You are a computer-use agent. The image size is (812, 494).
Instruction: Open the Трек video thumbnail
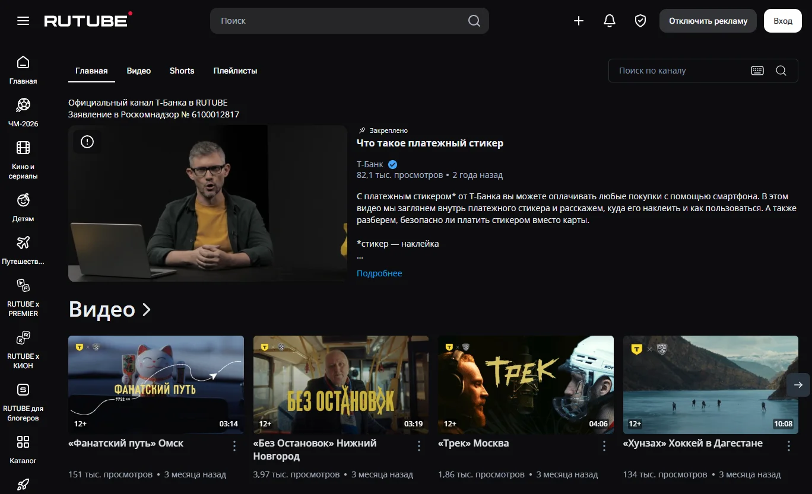[526, 385]
